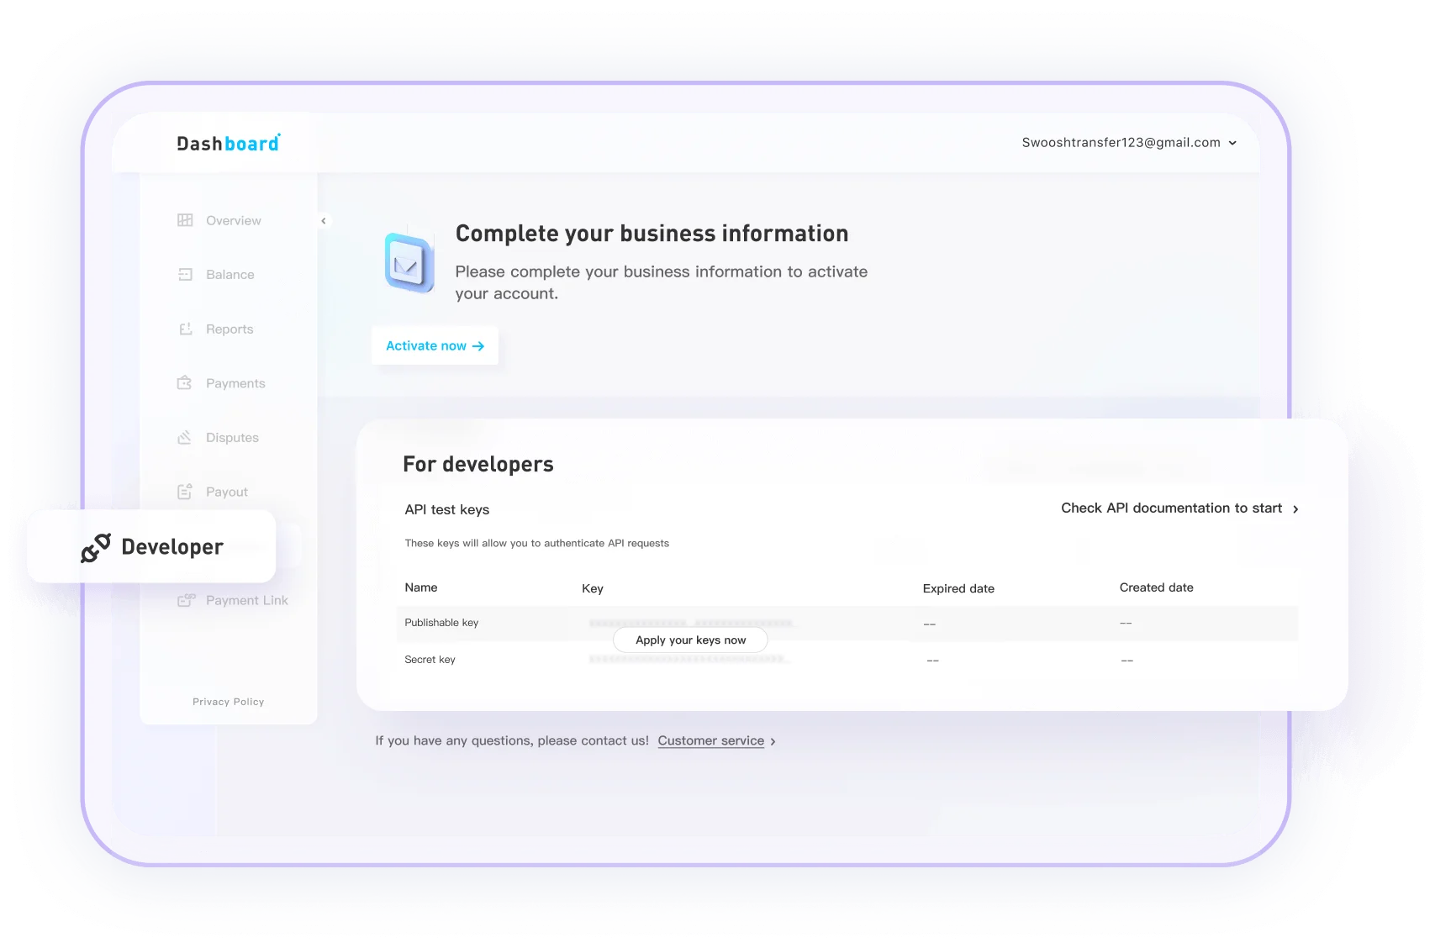Image resolution: width=1451 pixels, height=948 pixels.
Task: Click the Payment Link icon
Action: tap(186, 600)
